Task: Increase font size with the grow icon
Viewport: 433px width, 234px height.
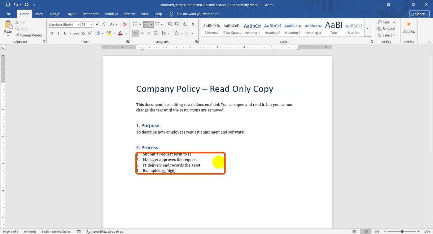Action: [x=97, y=24]
